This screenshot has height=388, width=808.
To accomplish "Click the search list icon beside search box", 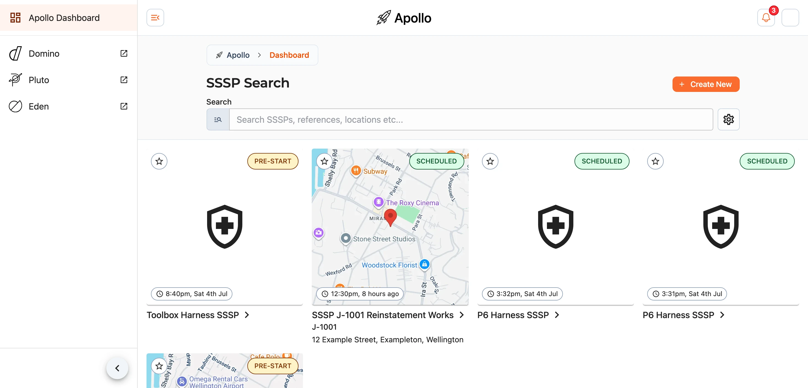I will coord(218,119).
